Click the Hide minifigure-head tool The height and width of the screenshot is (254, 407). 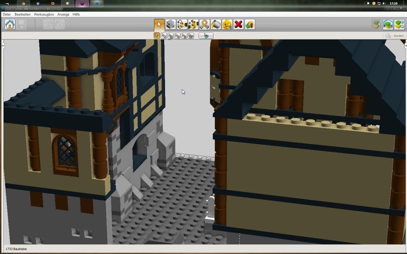click(227, 24)
